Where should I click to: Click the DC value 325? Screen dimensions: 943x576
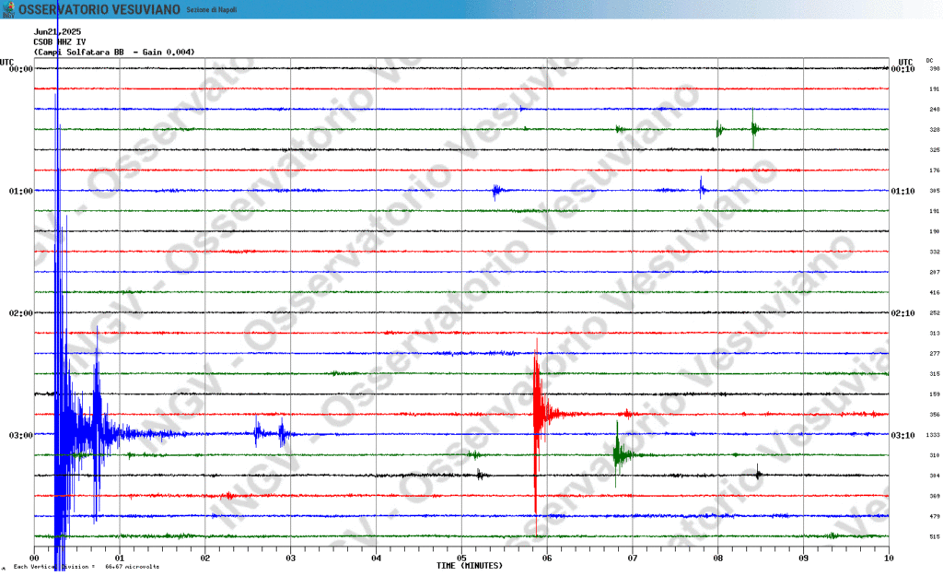pyautogui.click(x=935, y=150)
